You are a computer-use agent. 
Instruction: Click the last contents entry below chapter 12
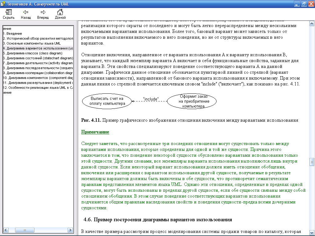pos(7,92)
